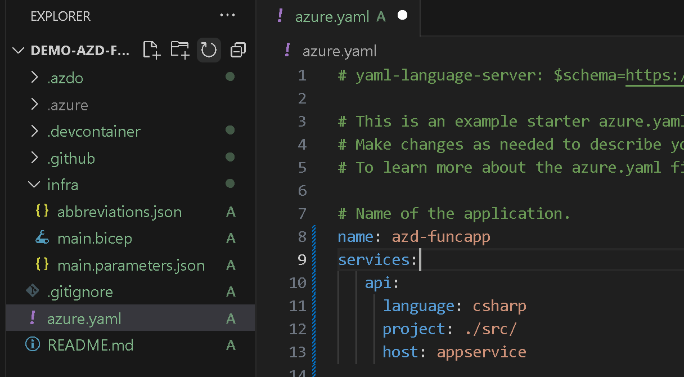Click the info icon beside README.md
Screen dimensions: 684x377
[33, 344]
